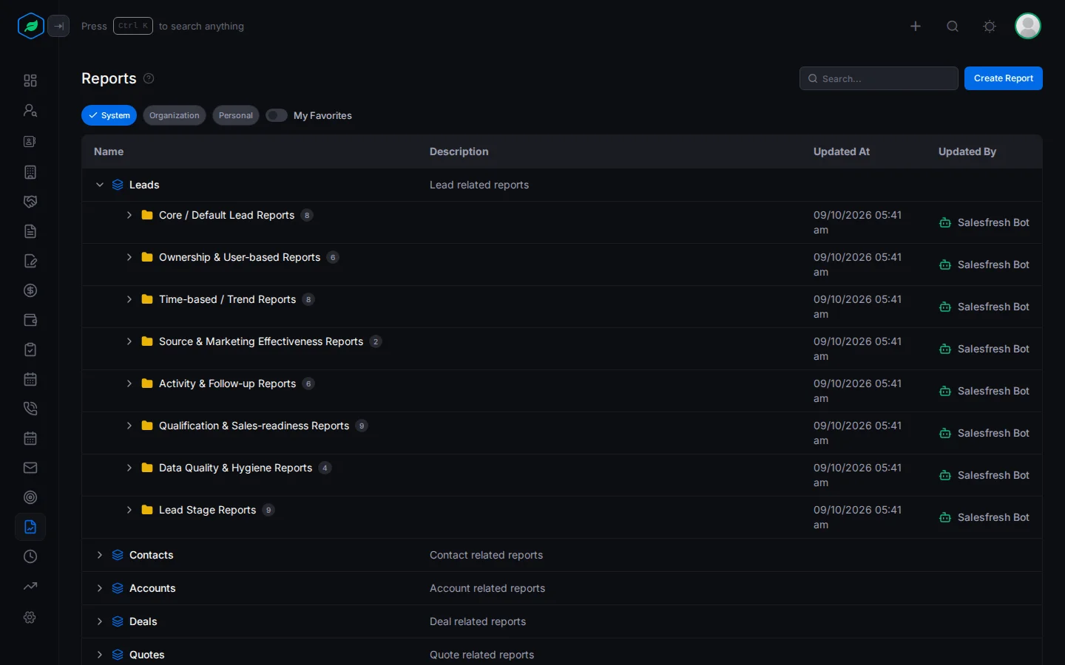Click the plus quick-add icon in header
1065x665 pixels.
916,27
